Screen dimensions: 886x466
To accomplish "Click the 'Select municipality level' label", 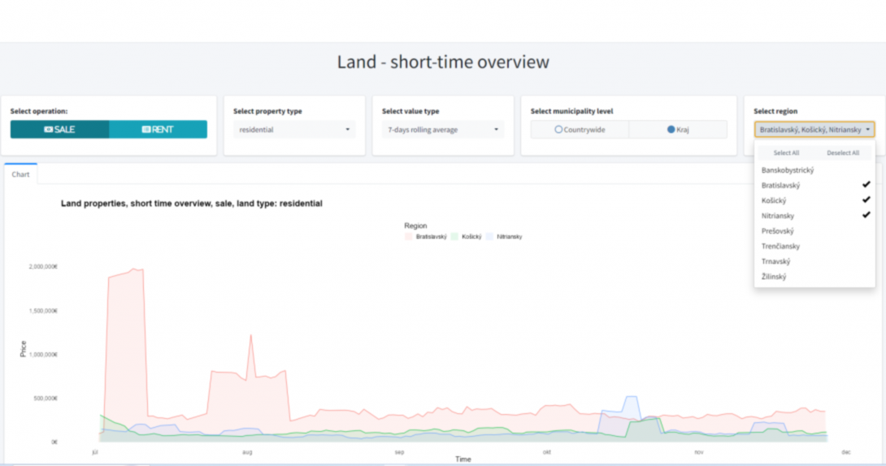I will click(571, 111).
